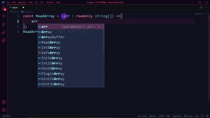The width and height of the screenshot is (210, 118).
Task: Open the Go menu
Action: pos(36,2)
